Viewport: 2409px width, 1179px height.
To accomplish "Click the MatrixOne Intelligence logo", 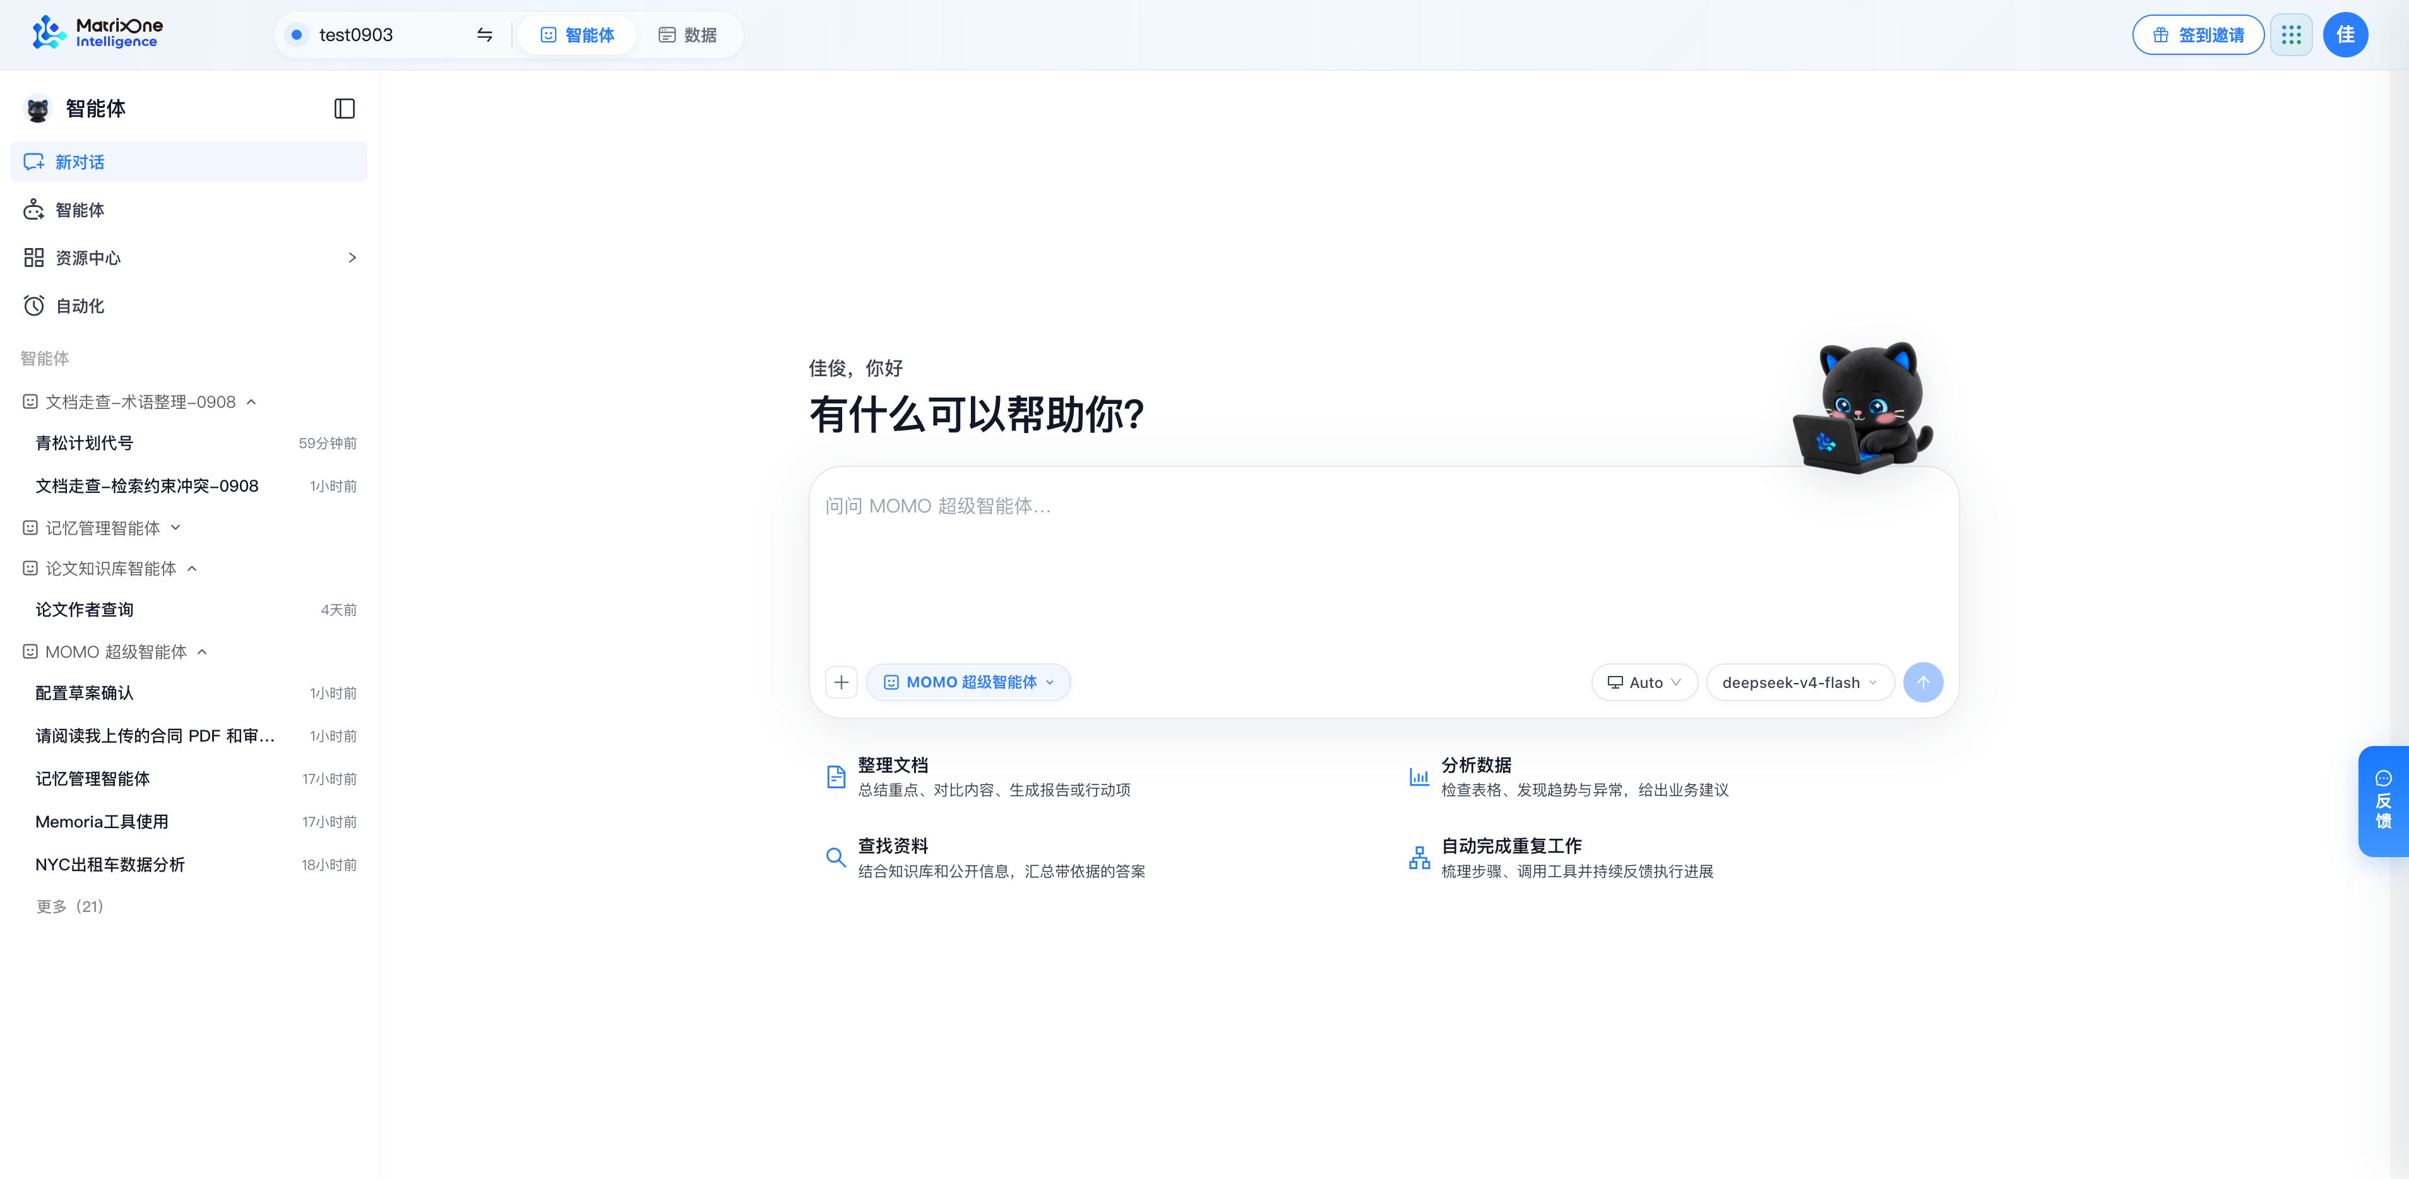I will point(97,33).
